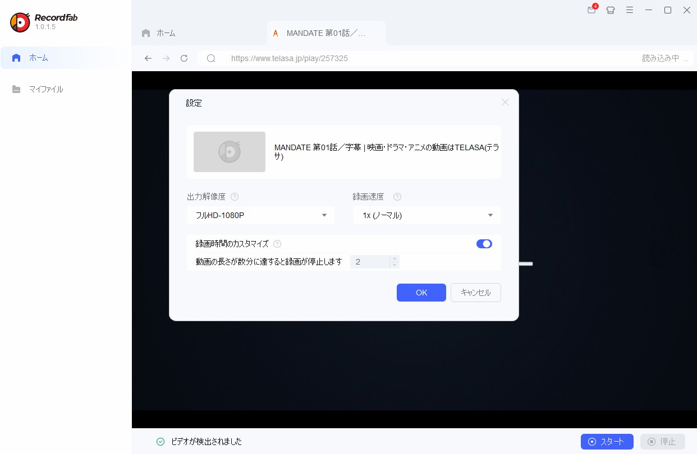Click the skin theme shirt icon
Viewport: 697px width, 454px height.
click(611, 10)
